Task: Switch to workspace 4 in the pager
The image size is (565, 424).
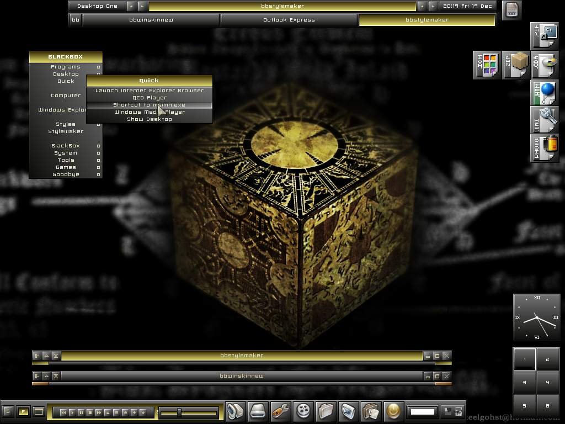Action: 548,382
